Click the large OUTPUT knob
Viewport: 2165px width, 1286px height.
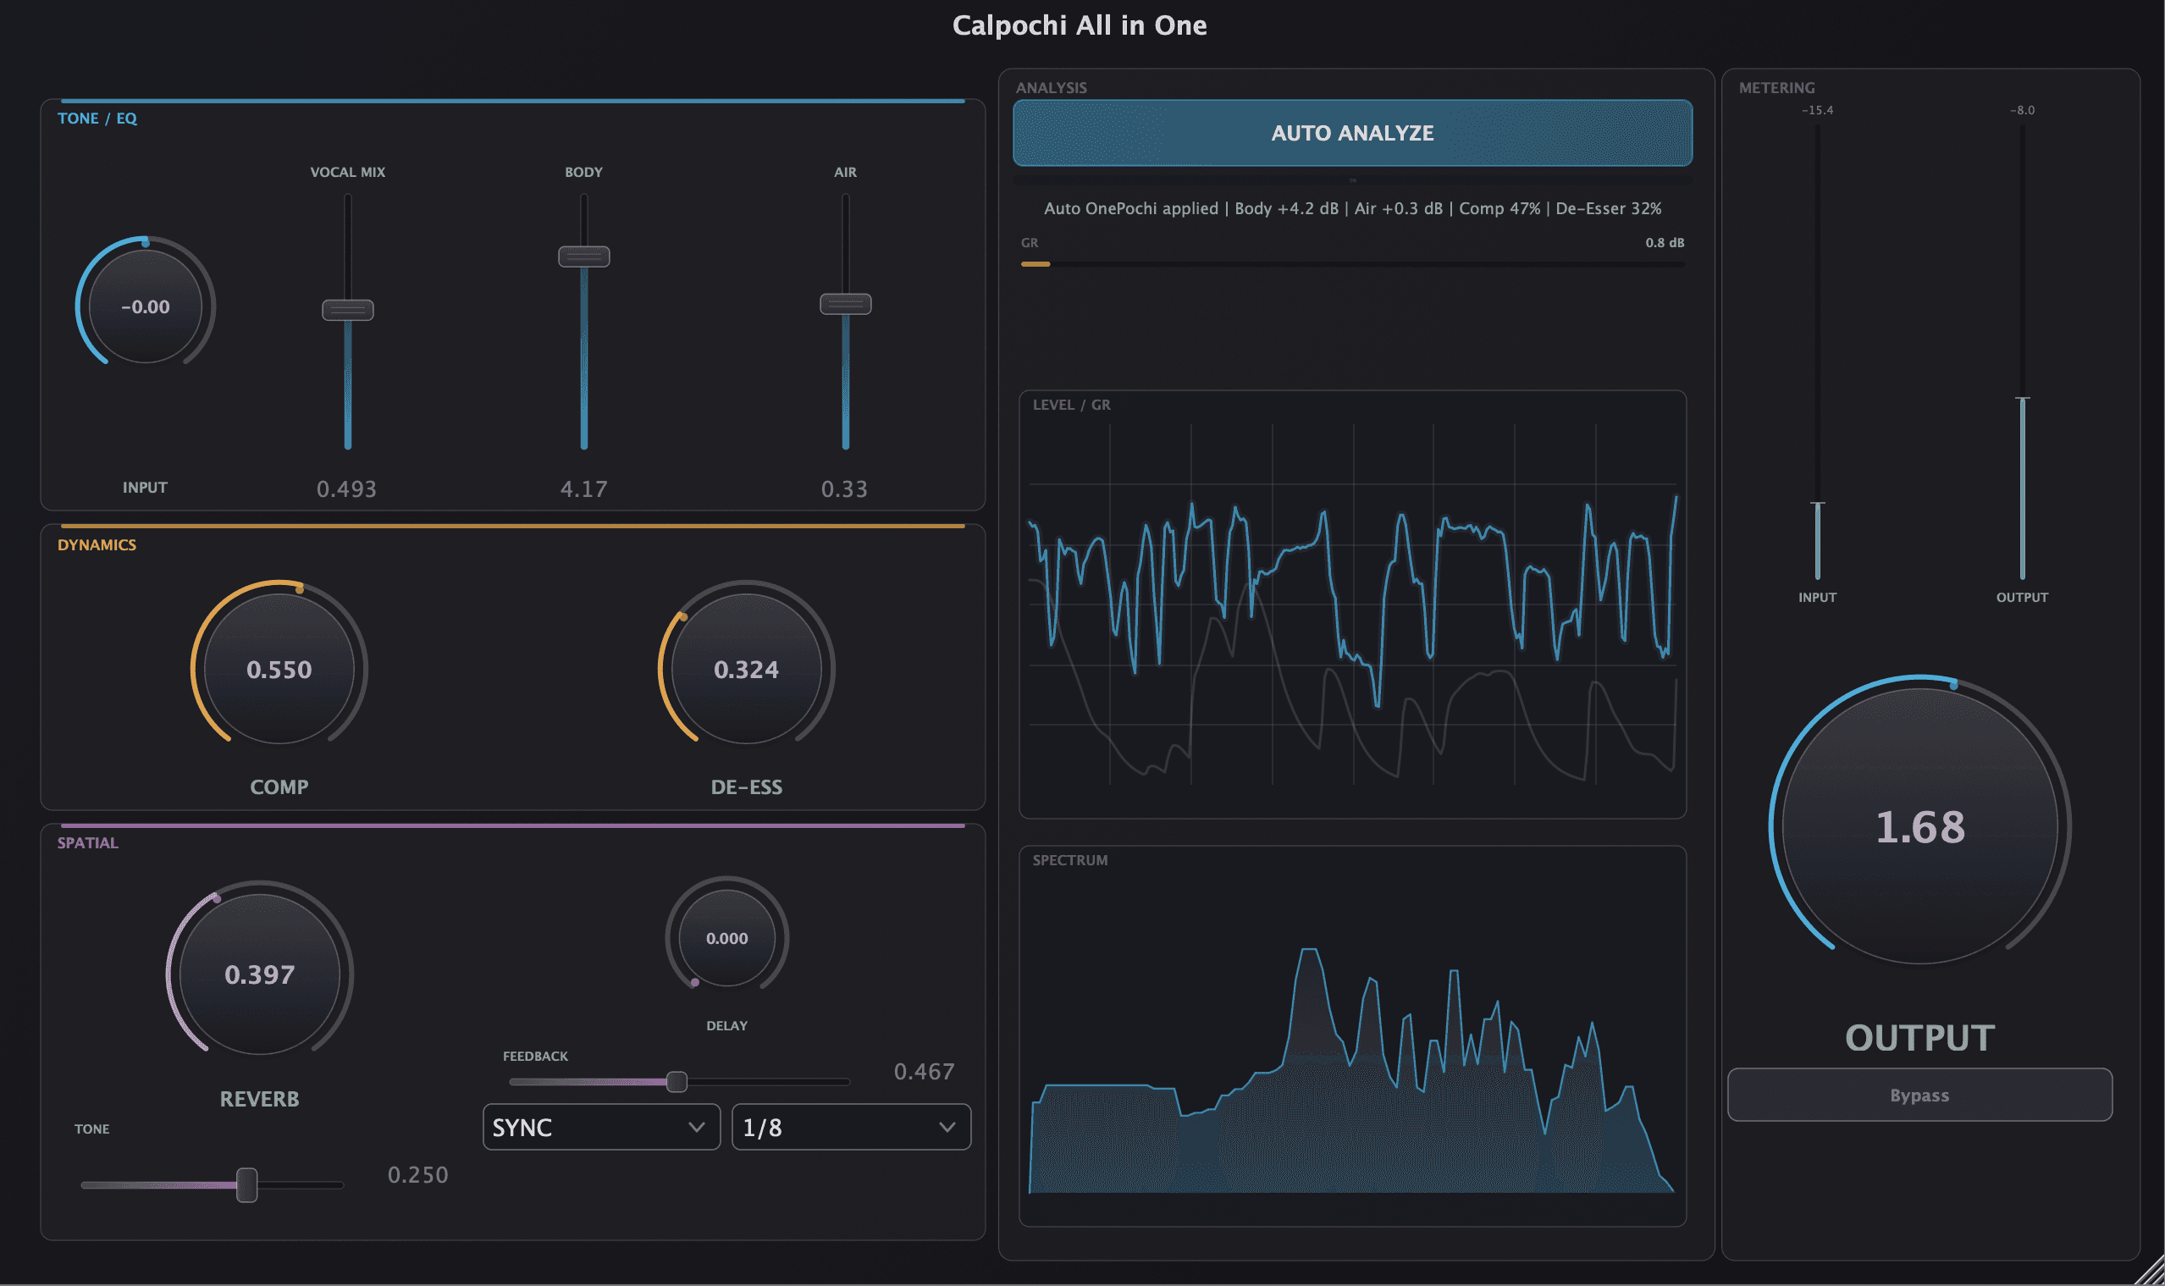coord(1919,825)
